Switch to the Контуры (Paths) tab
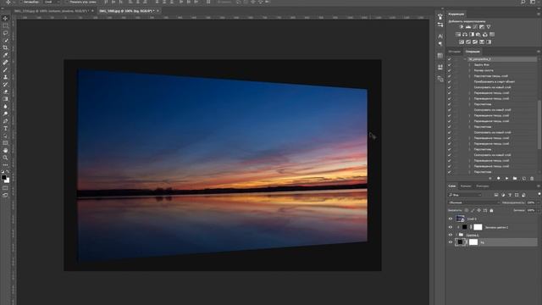The image size is (542, 305). coord(483,186)
